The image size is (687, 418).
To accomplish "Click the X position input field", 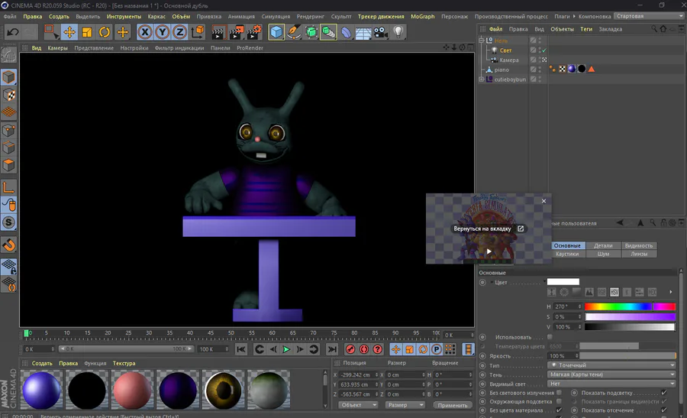I will [x=357, y=375].
